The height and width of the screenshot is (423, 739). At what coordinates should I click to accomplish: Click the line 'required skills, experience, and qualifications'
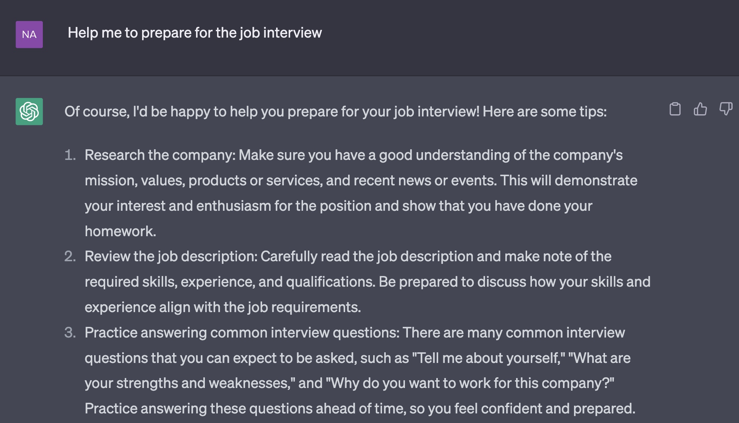[368, 282]
